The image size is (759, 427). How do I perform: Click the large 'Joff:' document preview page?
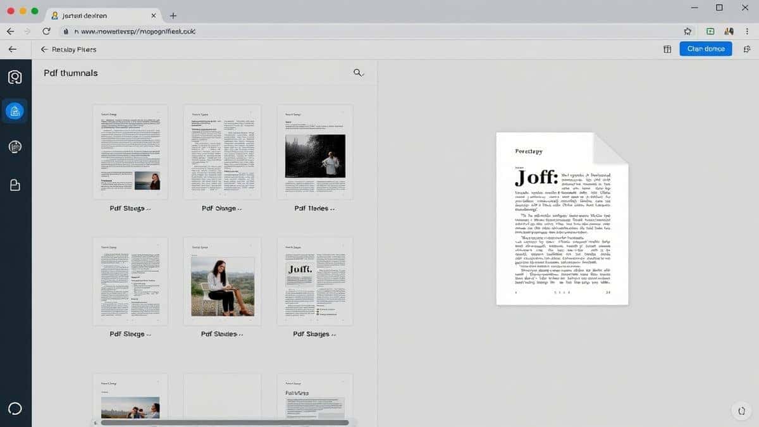562,218
